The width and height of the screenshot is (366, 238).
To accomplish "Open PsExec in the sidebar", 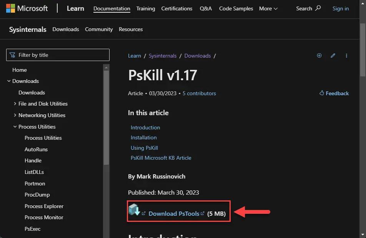I will pyautogui.click(x=33, y=229).
